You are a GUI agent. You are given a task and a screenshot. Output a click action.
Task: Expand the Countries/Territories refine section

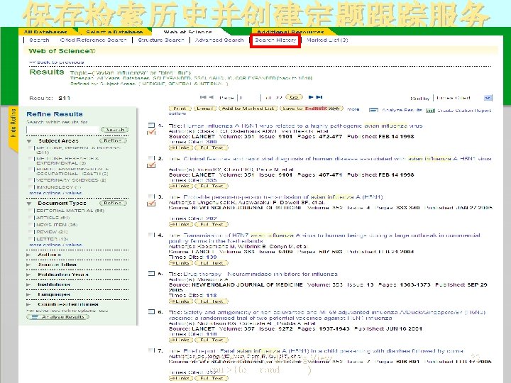28,304
